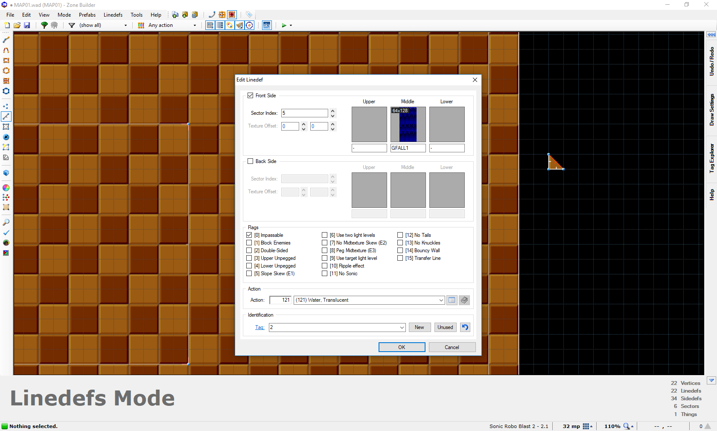The width and height of the screenshot is (717, 431).
Task: Enable the Bouncy Wall flag
Action: click(400, 250)
